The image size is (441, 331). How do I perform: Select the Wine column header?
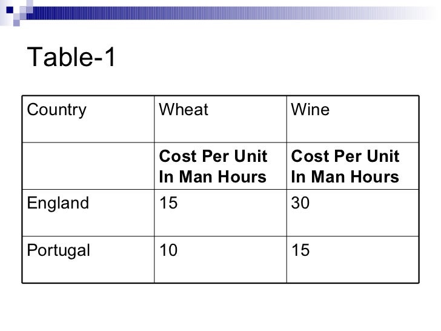353,119
